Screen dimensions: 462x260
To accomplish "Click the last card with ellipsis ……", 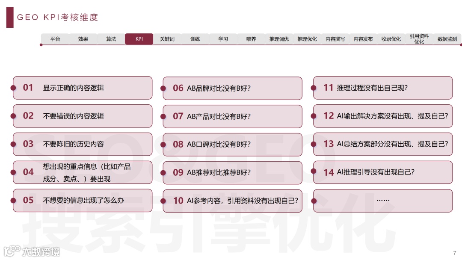I will pyautogui.click(x=383, y=201).
